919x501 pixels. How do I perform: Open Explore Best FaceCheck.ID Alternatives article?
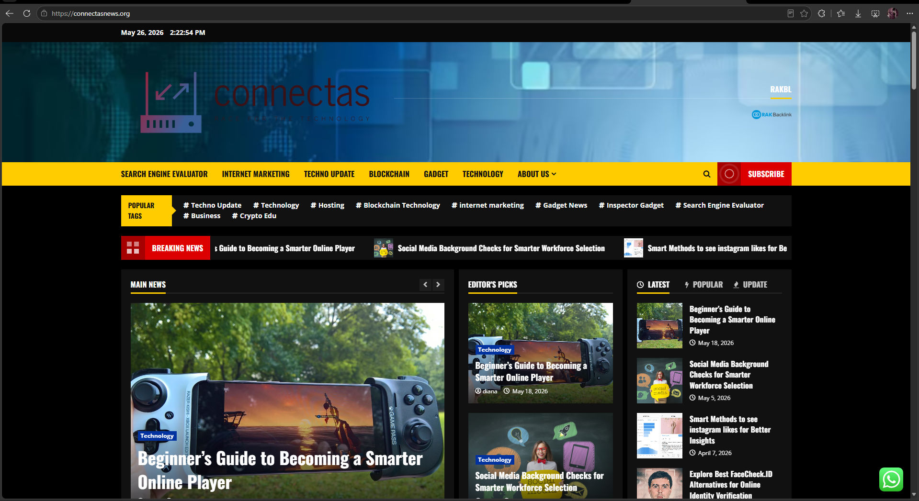click(731, 485)
